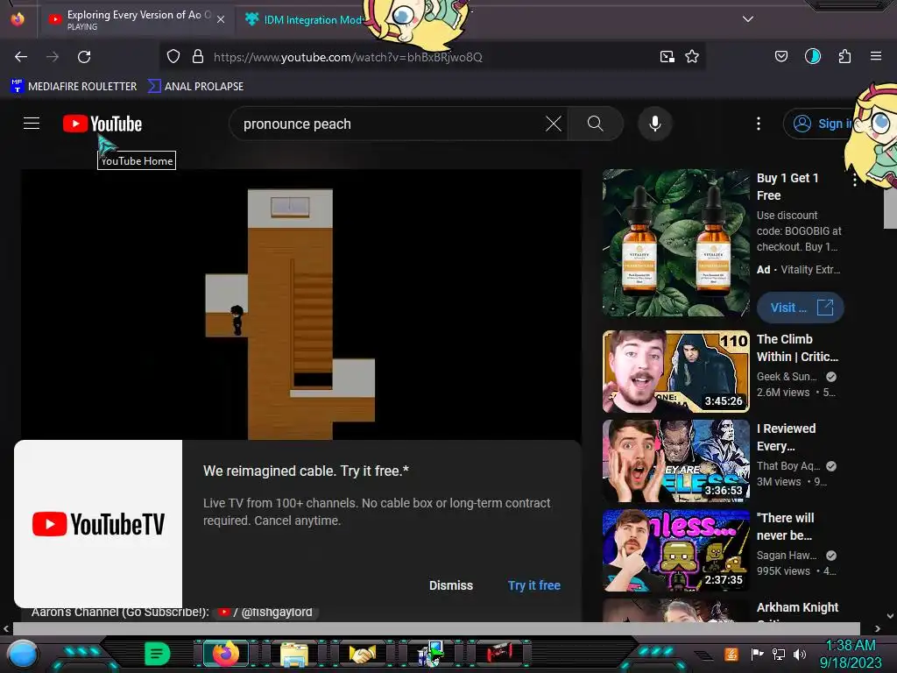
Task: Click the horizontal scrollbar track
Action: [x=436, y=628]
